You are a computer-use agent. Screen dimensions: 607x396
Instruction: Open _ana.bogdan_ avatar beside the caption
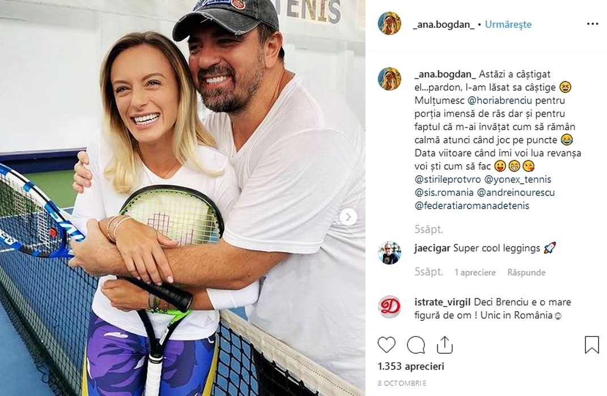point(389,79)
